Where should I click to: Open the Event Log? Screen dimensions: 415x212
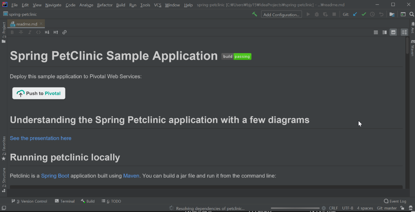point(395,201)
